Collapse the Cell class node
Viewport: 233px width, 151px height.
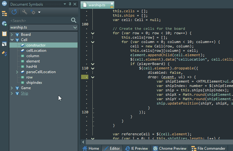pyautogui.click(x=12, y=40)
